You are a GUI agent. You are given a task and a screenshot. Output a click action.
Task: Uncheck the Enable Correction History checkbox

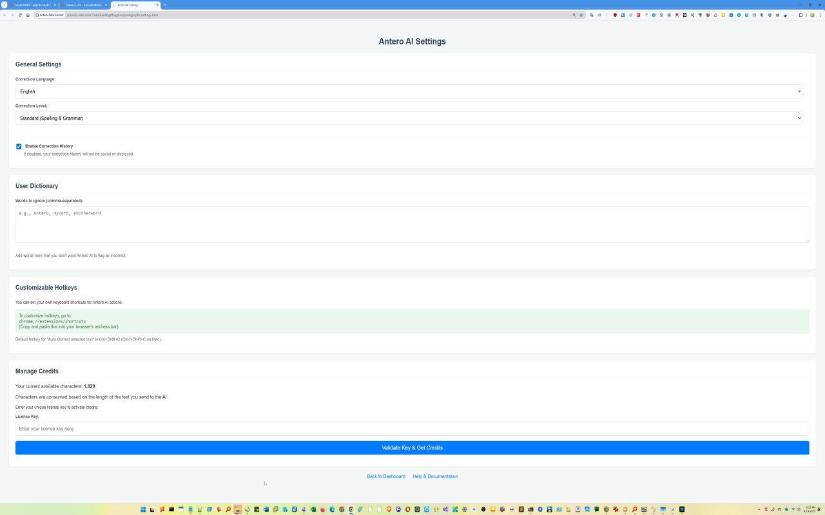pyautogui.click(x=19, y=146)
